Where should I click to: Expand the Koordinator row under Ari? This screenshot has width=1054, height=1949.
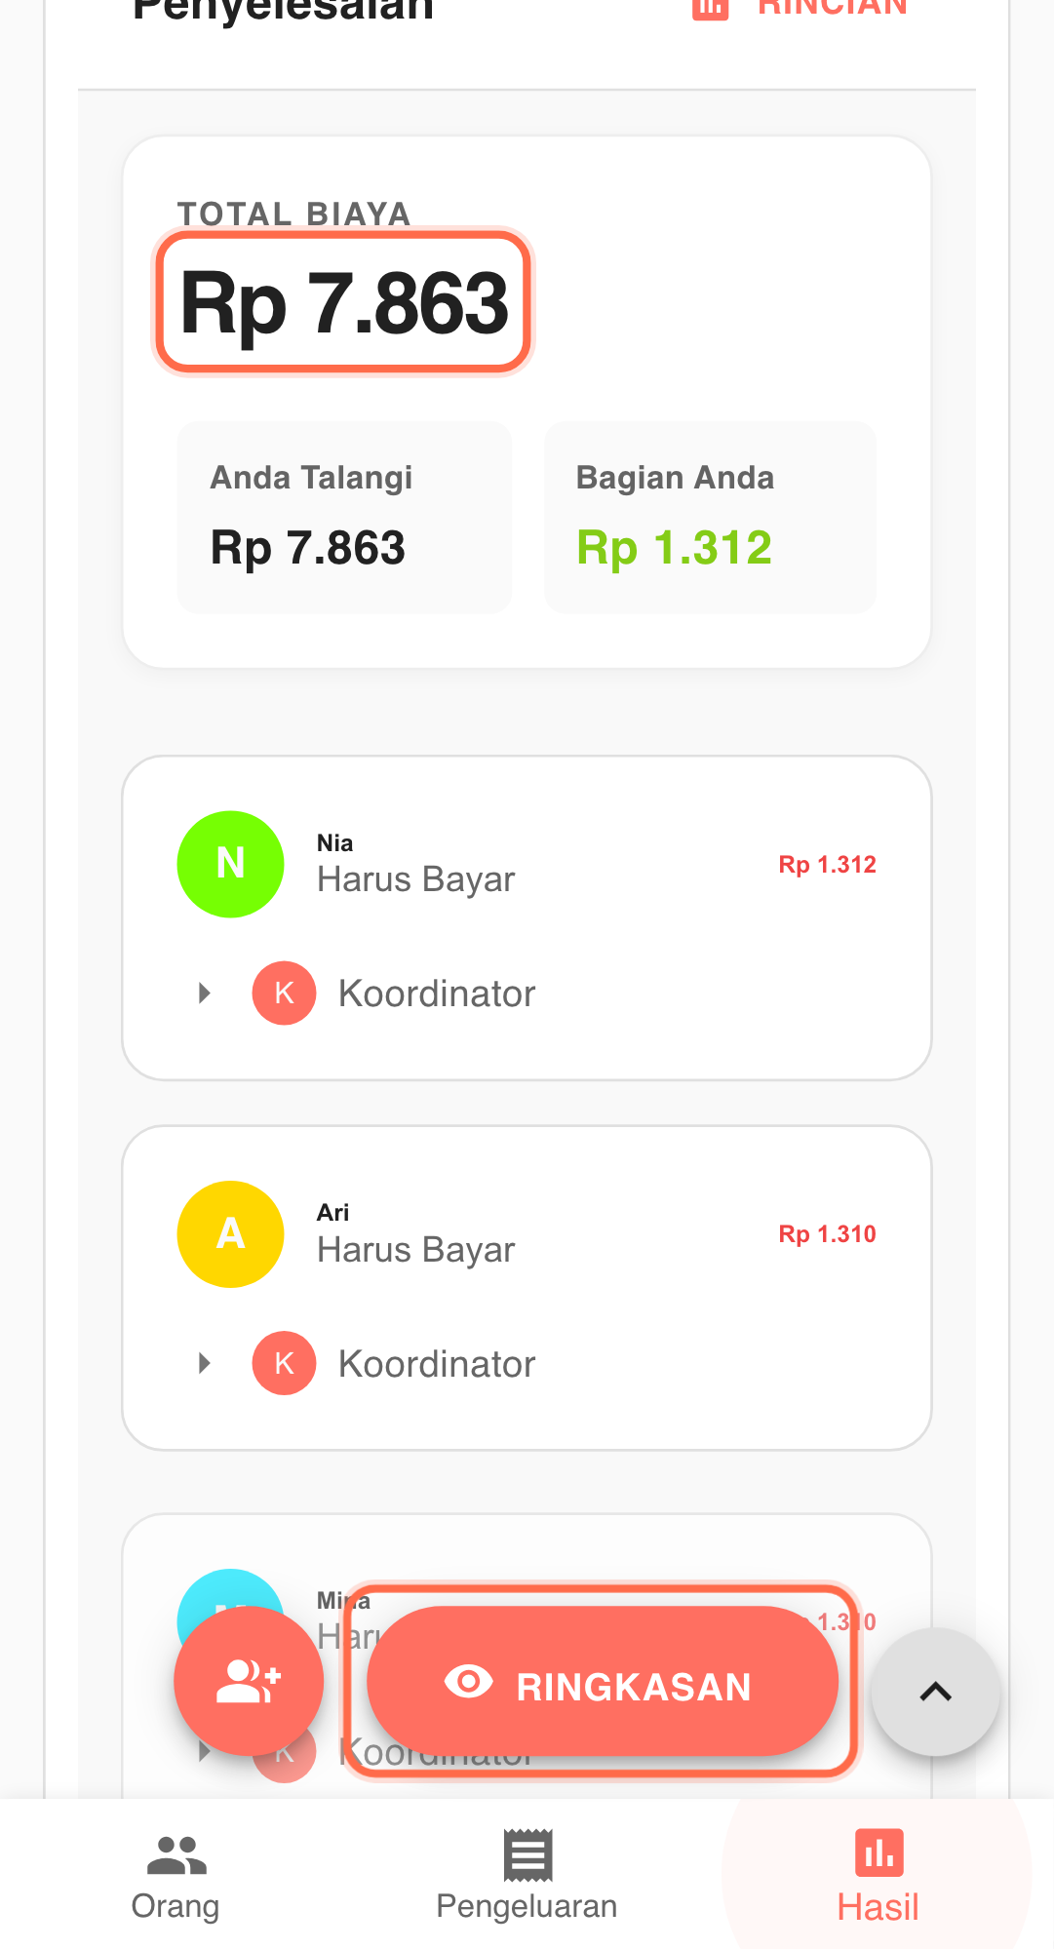point(205,1363)
